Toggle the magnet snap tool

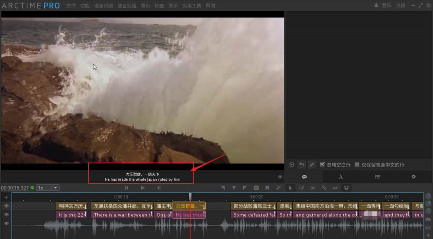346,188
